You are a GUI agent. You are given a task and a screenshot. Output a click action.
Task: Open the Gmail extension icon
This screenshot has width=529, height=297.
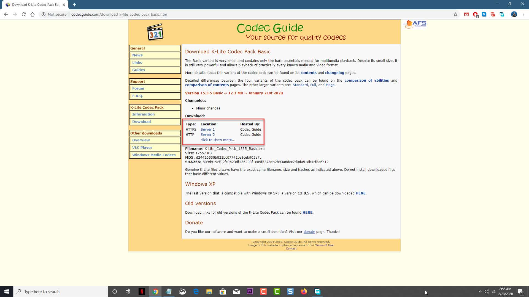pyautogui.click(x=466, y=14)
